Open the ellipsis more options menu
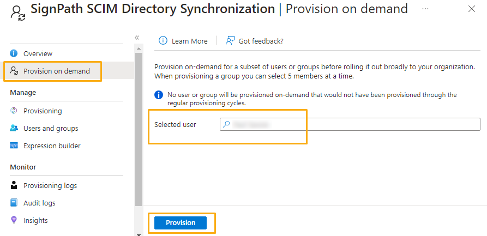Viewport: 487px width, 236px height. [425, 9]
